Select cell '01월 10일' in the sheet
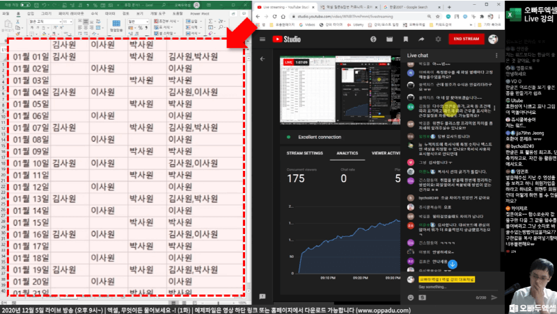Screen dimensions: 557x314 point(31,163)
